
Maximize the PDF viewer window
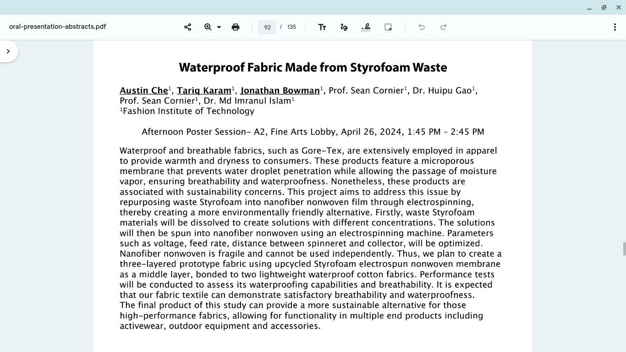tap(604, 7)
